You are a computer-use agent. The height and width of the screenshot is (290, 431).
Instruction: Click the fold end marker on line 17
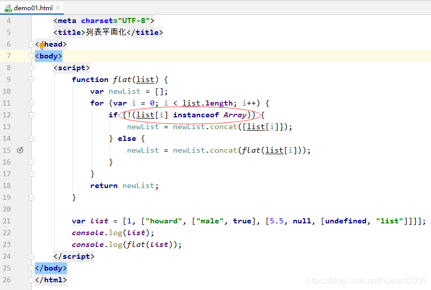click(x=31, y=174)
